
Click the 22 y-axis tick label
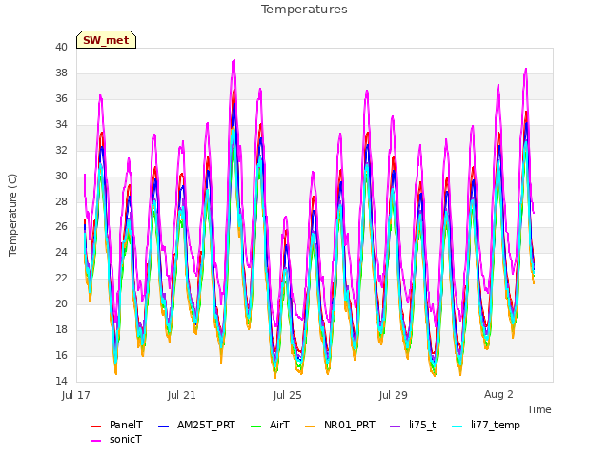61,278
